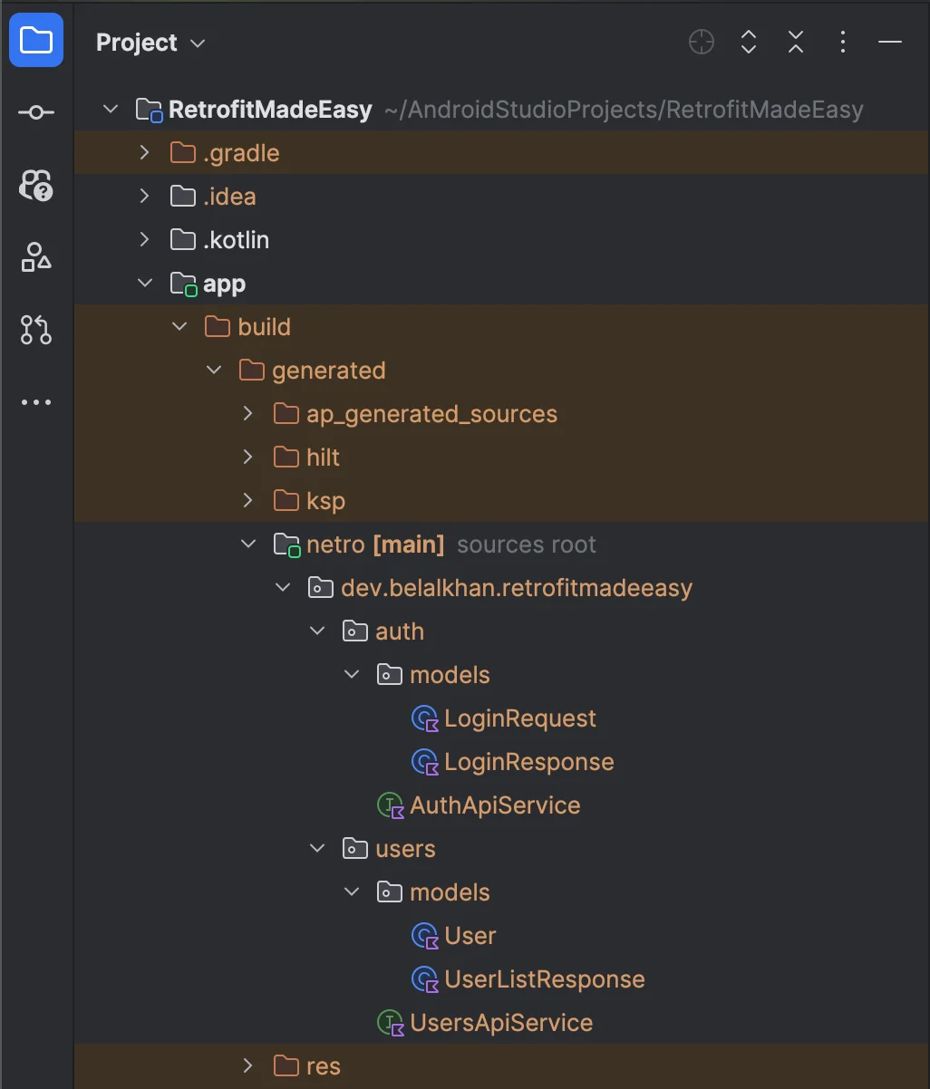Click the build folder icon
Image resolution: width=930 pixels, height=1089 pixels.
[x=218, y=327]
